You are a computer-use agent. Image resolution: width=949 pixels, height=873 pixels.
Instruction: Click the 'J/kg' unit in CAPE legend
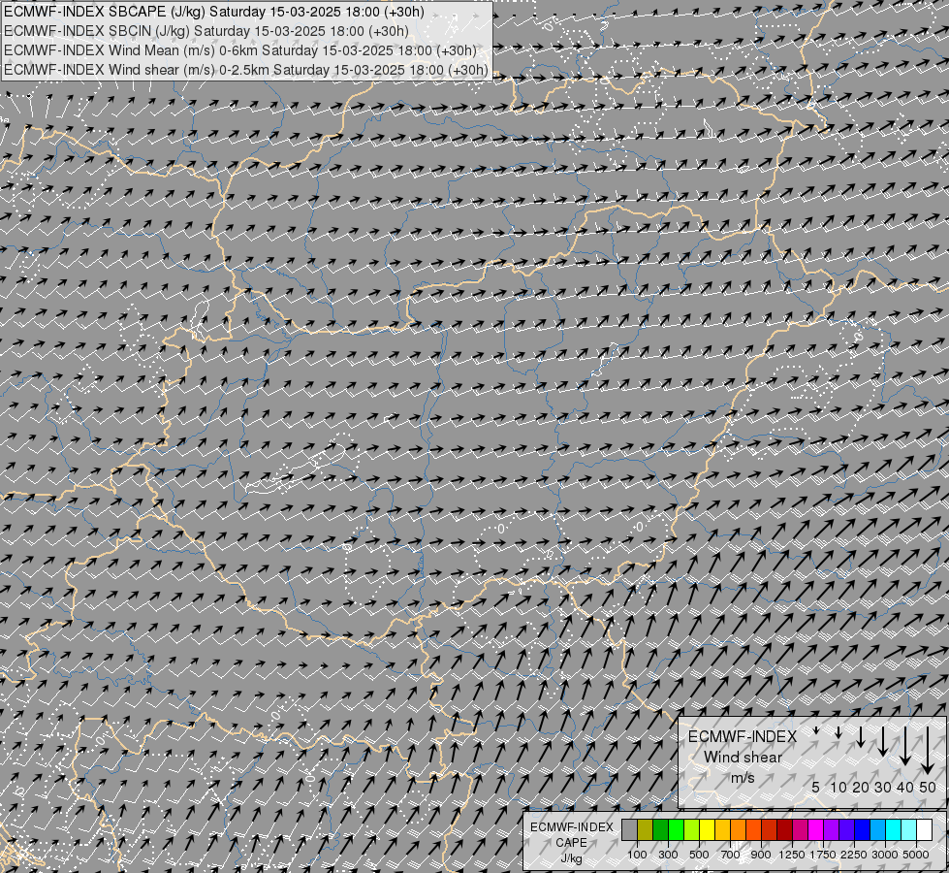(x=571, y=858)
